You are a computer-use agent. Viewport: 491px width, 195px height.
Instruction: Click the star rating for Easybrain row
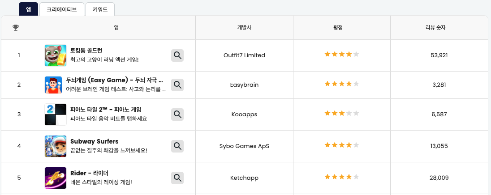coord(342,84)
